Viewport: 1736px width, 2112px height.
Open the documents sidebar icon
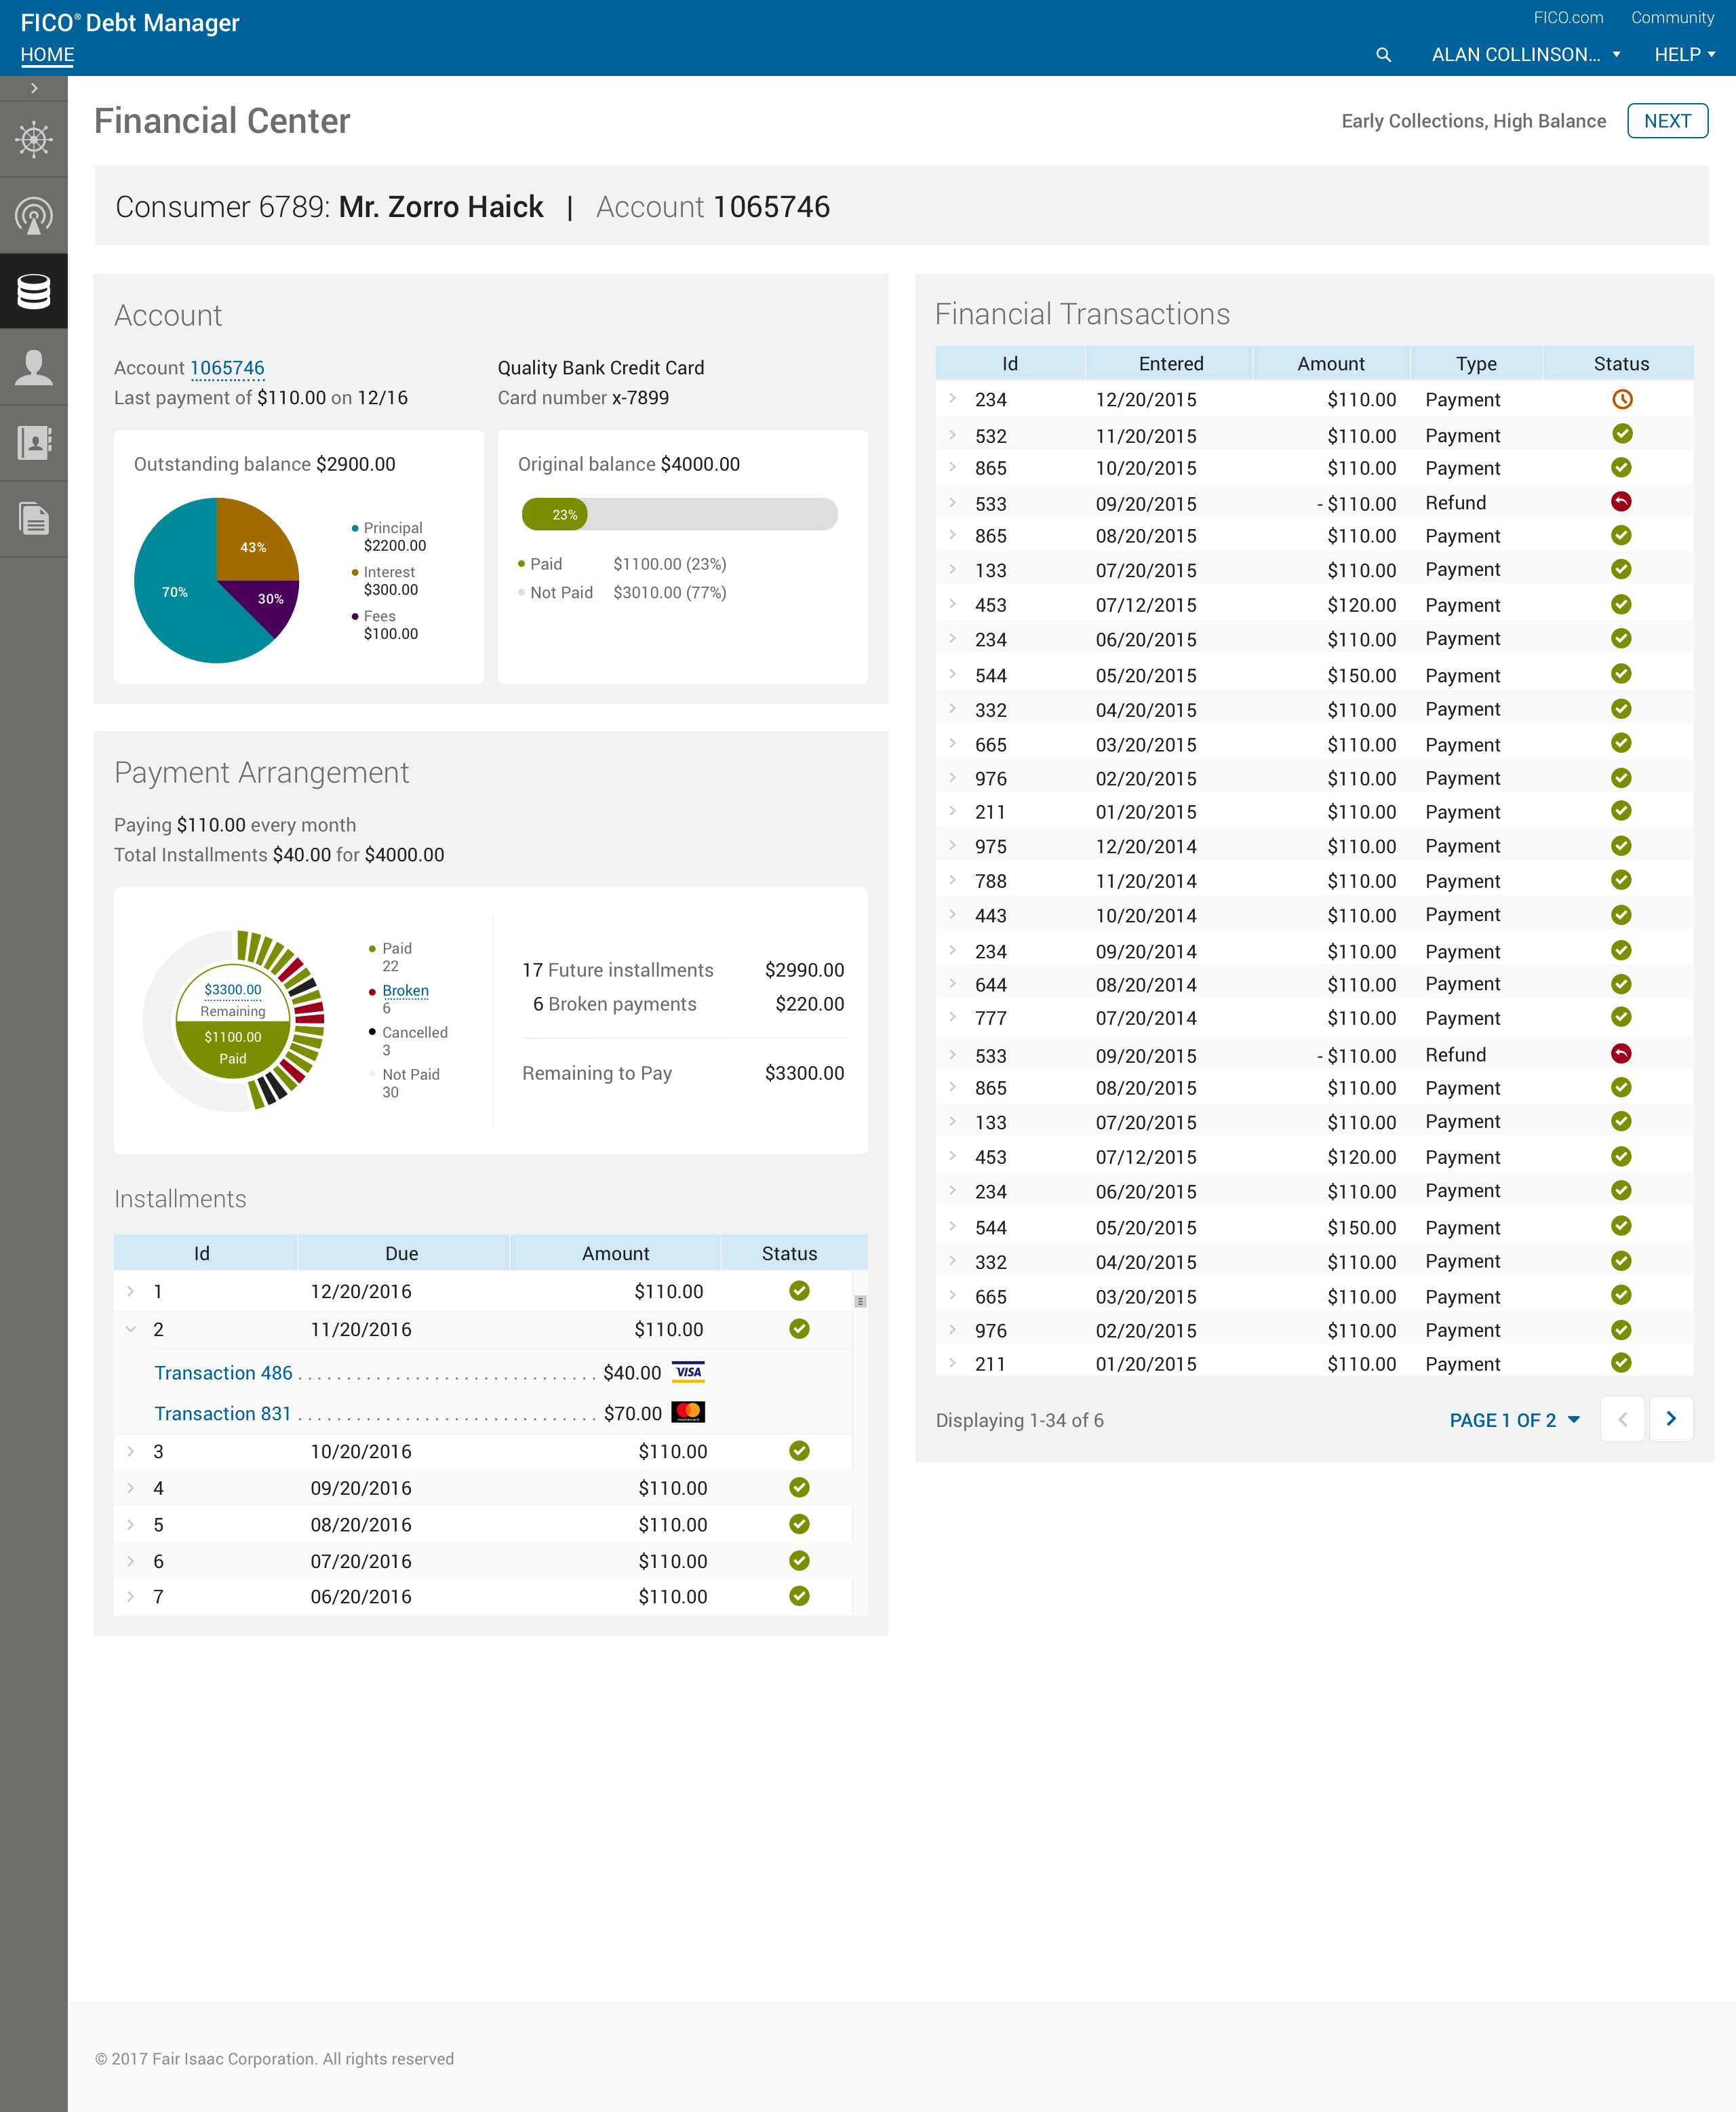click(x=34, y=518)
